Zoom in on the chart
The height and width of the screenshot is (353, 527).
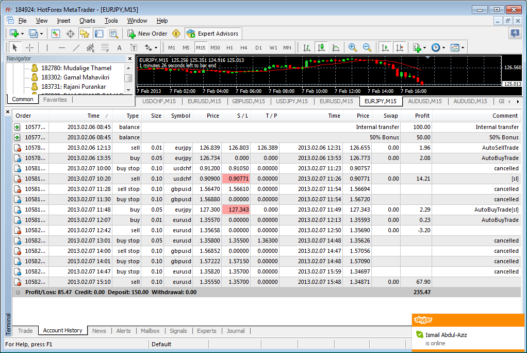353,47
